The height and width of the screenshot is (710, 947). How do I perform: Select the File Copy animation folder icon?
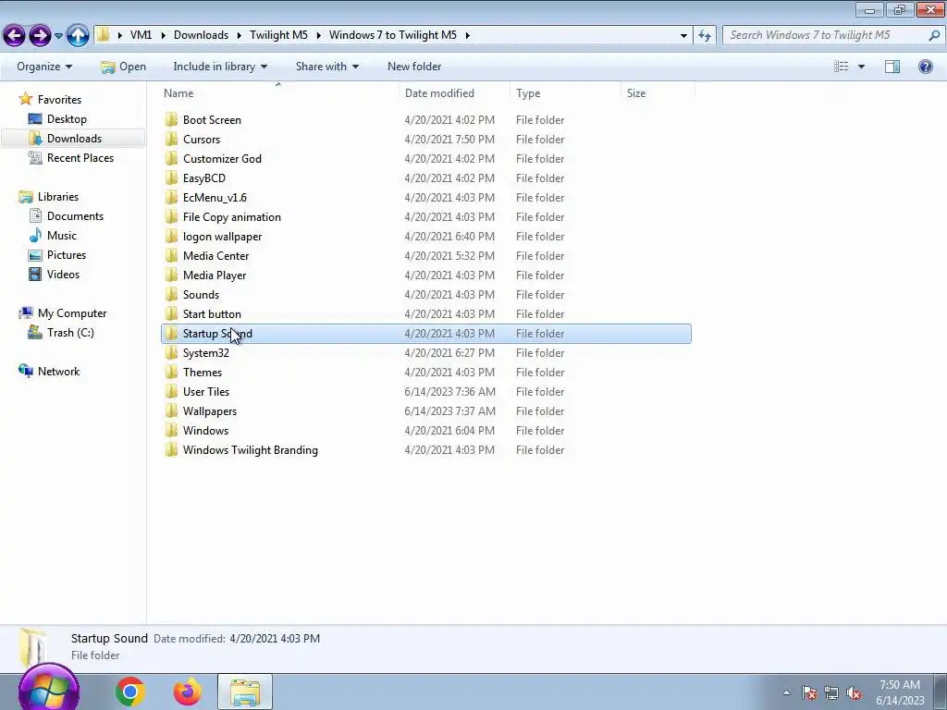(171, 216)
